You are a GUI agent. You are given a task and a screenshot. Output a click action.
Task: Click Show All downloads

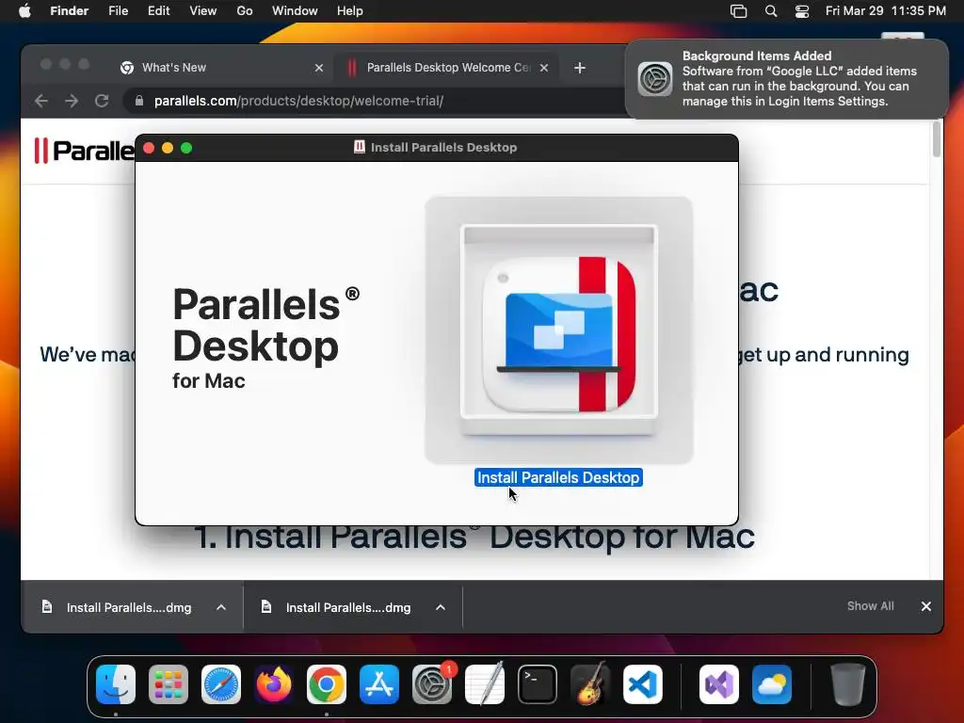coord(871,606)
